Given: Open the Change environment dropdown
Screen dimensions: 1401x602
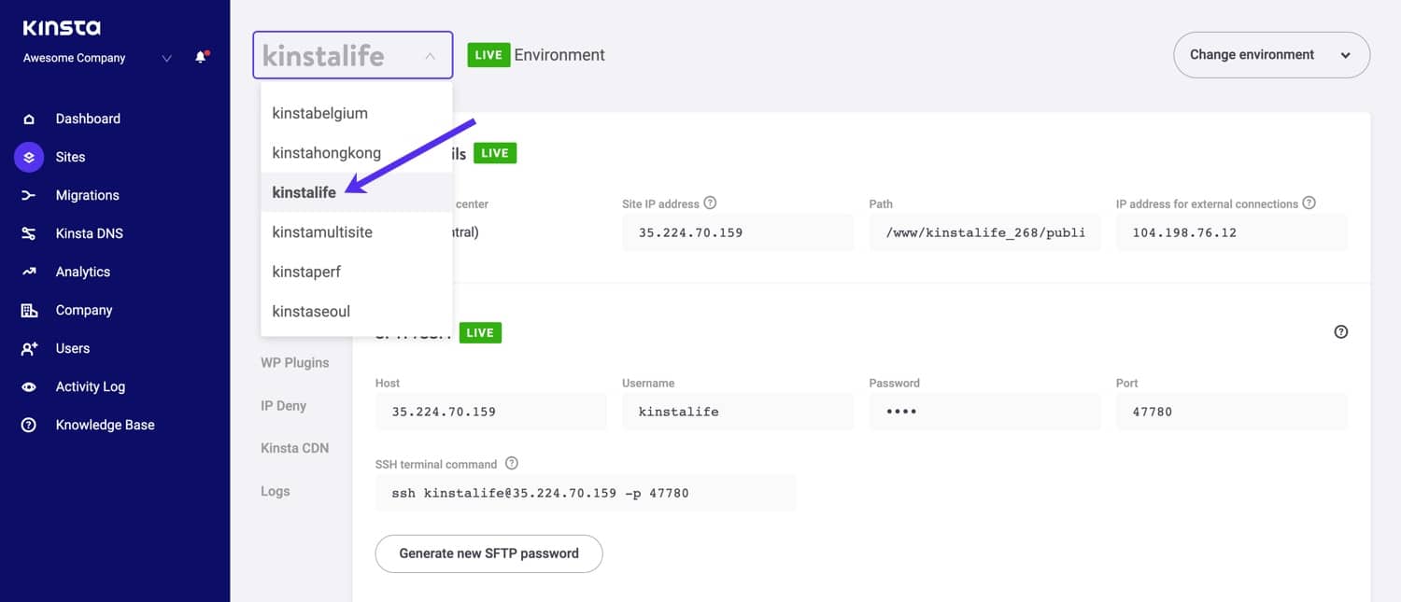Looking at the screenshot, I should click(x=1271, y=54).
